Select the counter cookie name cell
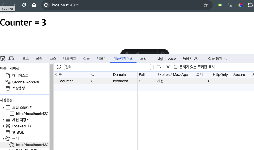The width and height of the screenshot is (254, 150). (72, 81)
